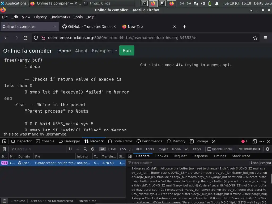Image resolution: width=272 pixels, height=204 pixels.
Task: Filter requests by HTML type
Action: [112, 149]
